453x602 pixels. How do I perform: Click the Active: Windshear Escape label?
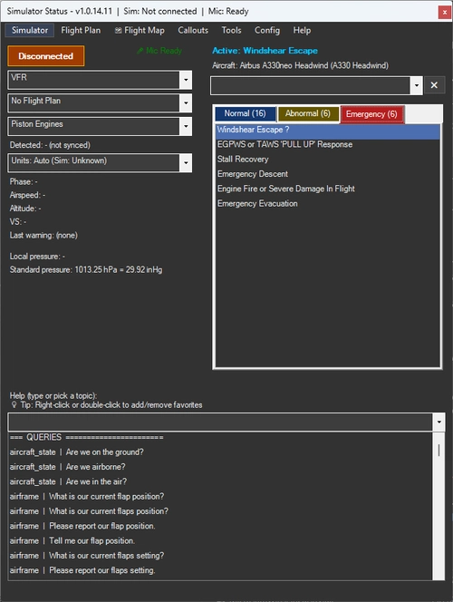point(265,51)
